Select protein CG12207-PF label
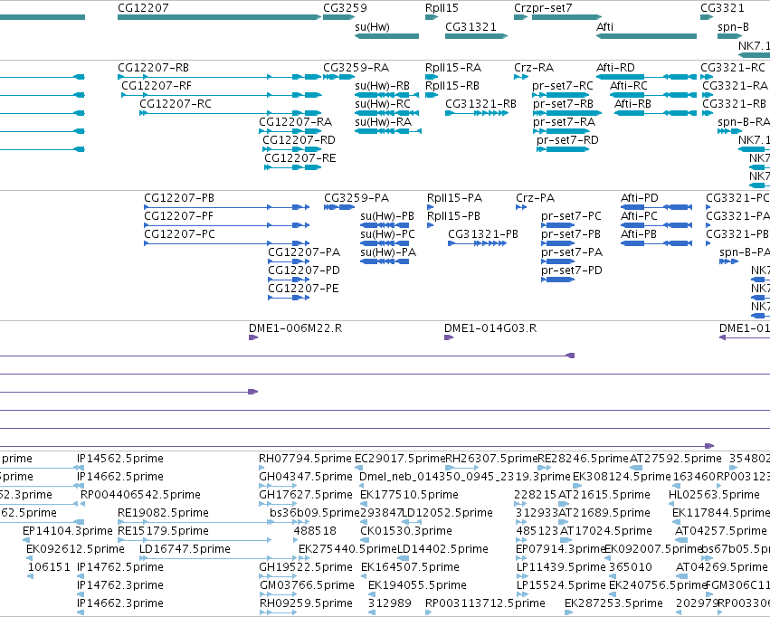 coord(179,216)
